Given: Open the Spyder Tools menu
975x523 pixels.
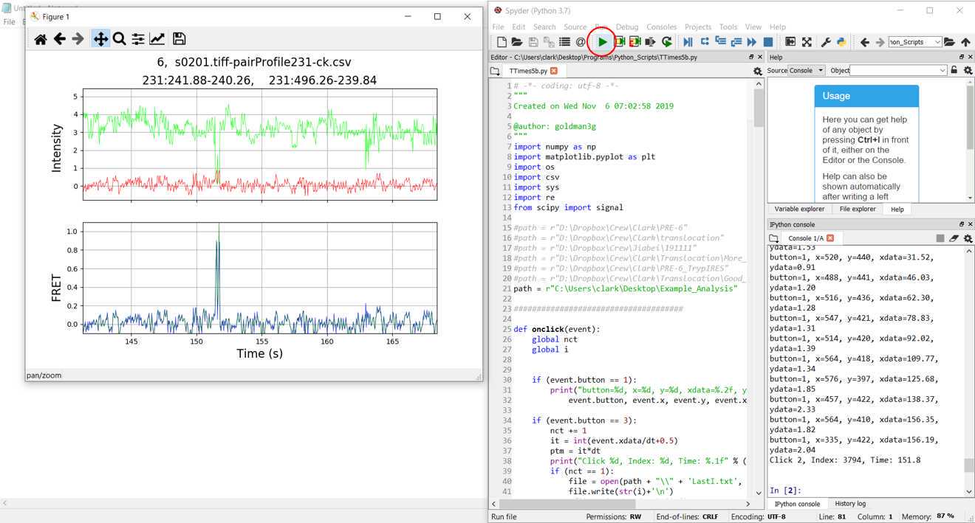Looking at the screenshot, I should tap(728, 27).
